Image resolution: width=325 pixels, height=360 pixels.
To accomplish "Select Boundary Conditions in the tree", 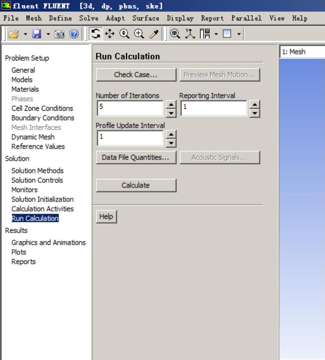I will [43, 118].
